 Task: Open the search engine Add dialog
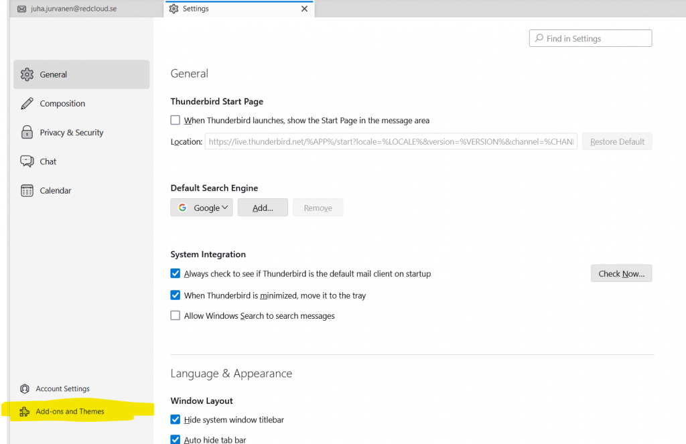coord(263,208)
